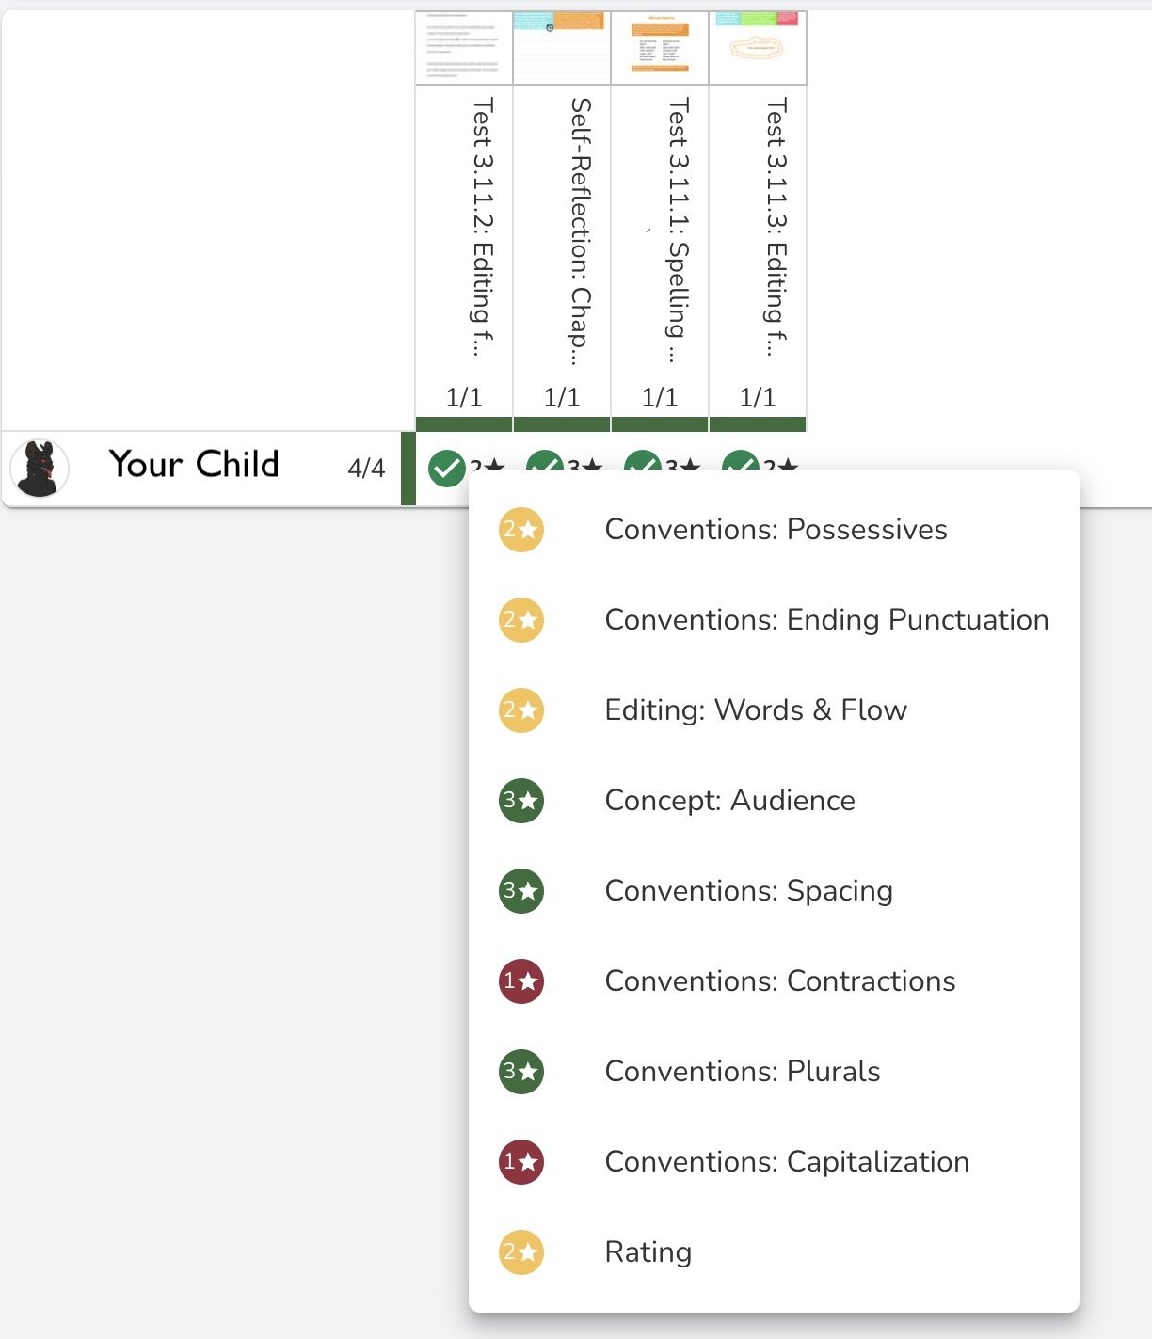The width and height of the screenshot is (1152, 1339).
Task: Click the Test 3.11.1 Spelling thumbnail preview
Action: point(660,47)
